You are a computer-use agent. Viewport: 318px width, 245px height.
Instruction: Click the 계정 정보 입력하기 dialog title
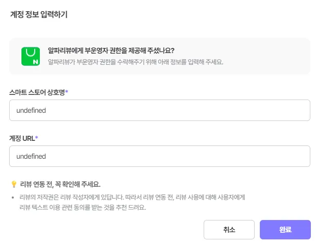pyautogui.click(x=39, y=14)
